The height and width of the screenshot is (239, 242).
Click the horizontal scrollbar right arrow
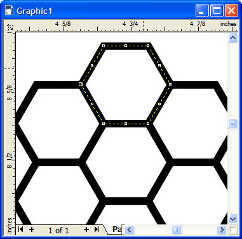point(222,229)
